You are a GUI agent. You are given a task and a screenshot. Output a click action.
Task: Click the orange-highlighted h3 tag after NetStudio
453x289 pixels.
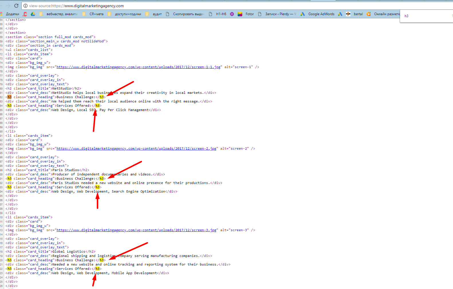tap(9, 97)
